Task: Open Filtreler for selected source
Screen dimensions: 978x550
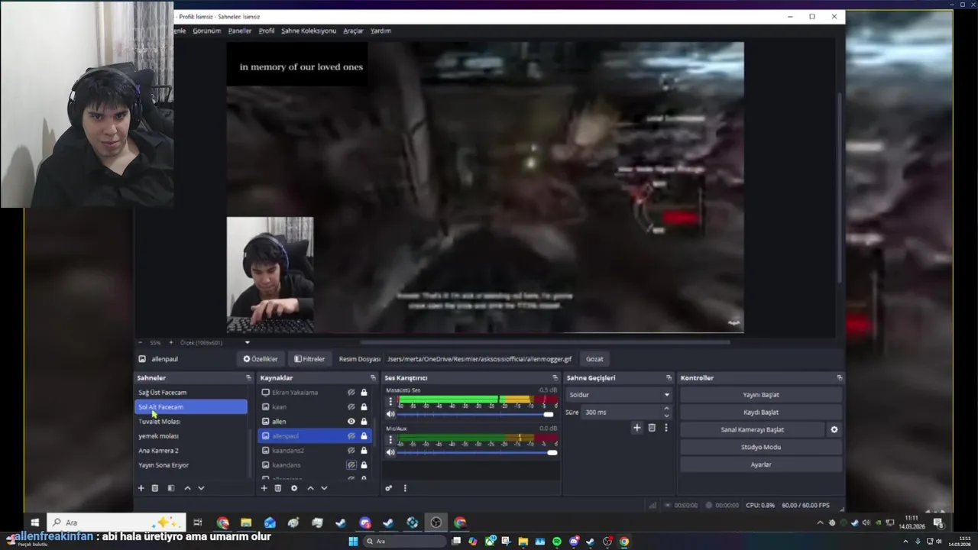Action: [310, 359]
